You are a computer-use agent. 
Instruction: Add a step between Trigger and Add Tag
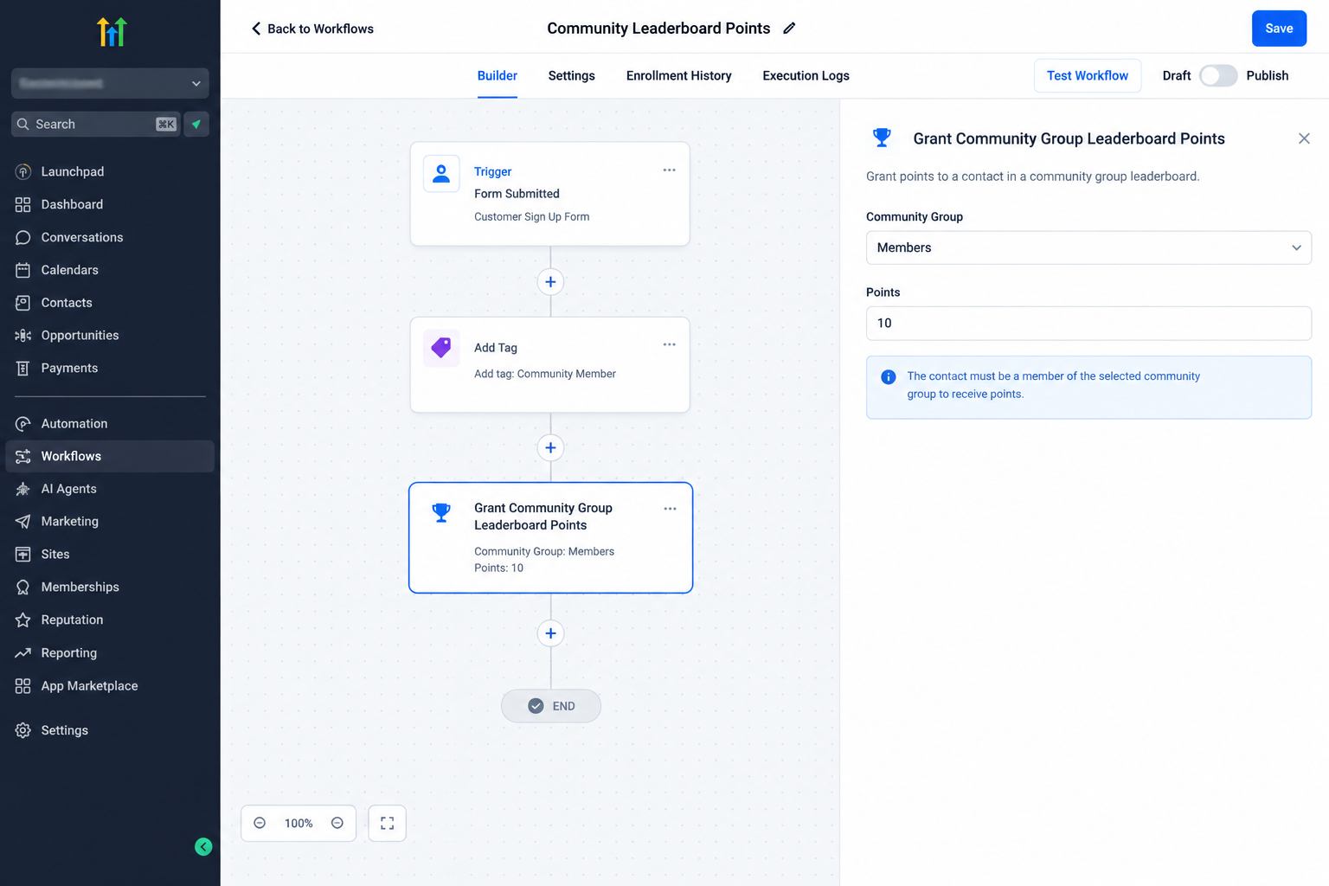tap(550, 282)
